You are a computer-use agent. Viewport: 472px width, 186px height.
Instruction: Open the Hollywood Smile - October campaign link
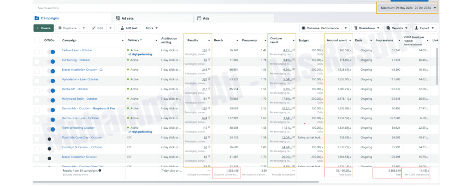[79, 99]
